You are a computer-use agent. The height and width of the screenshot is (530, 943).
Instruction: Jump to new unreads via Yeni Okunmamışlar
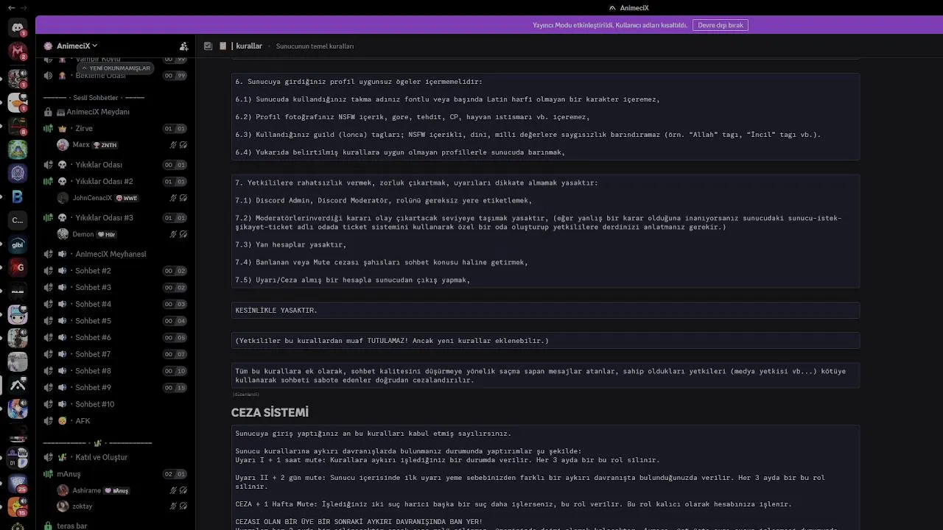[x=116, y=68]
